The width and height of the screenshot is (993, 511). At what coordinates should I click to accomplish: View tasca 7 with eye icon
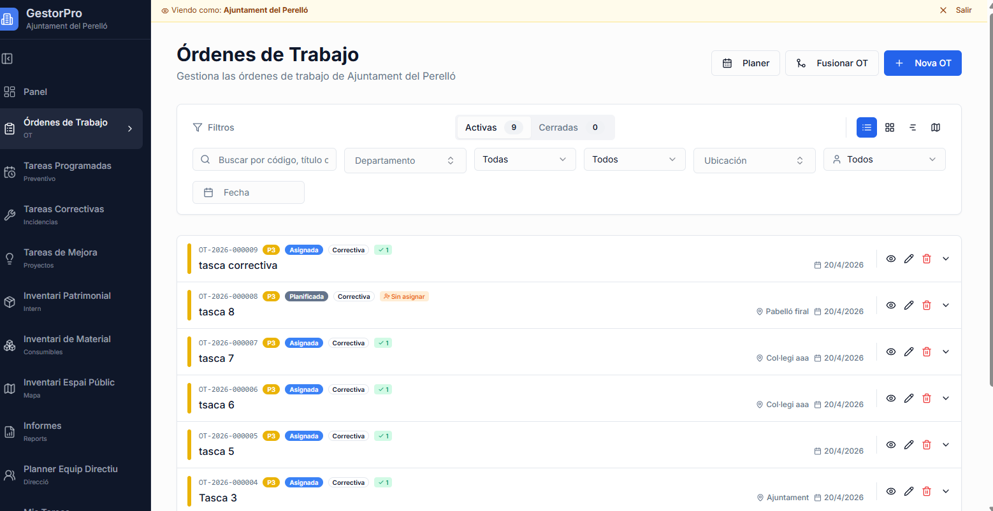click(891, 352)
